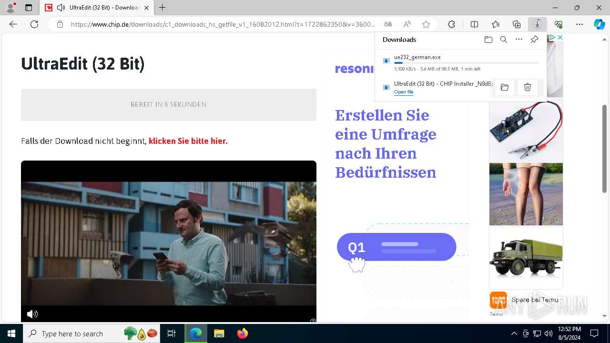Viewport: 610px width, 343px height.
Task: Click the page vertical scrollbar
Action: point(605,149)
